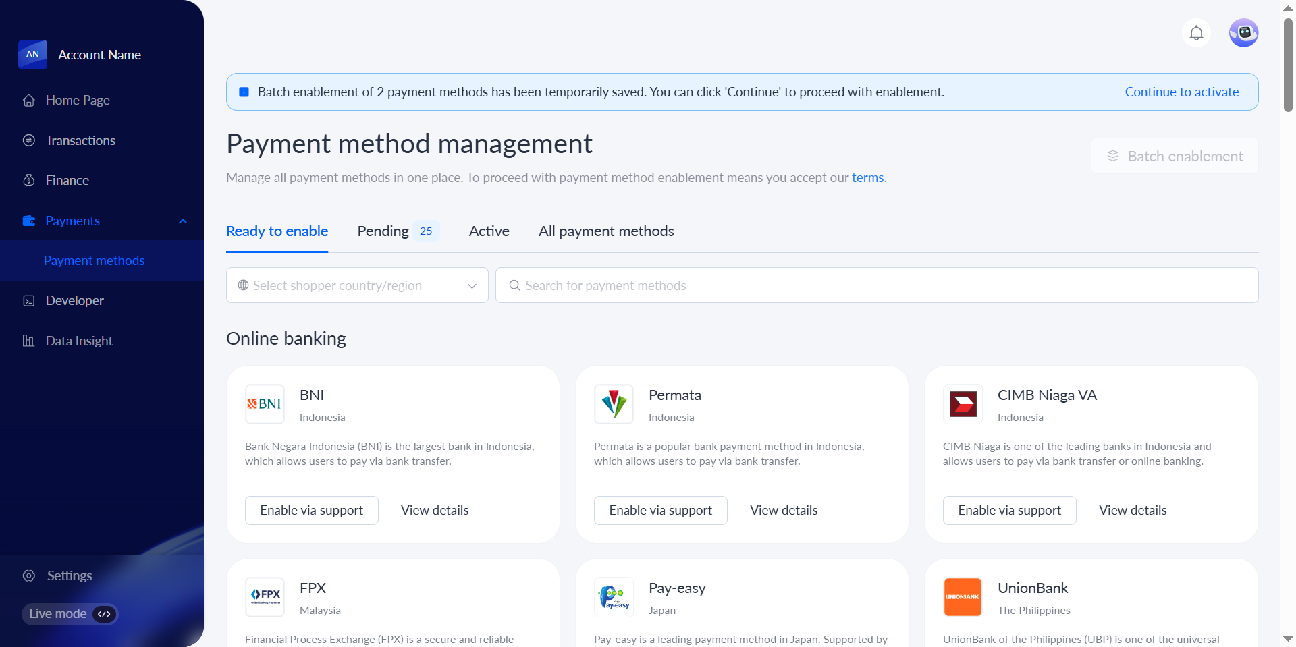Click Enable via support for Permata
This screenshot has width=1296, height=647.
[660, 510]
